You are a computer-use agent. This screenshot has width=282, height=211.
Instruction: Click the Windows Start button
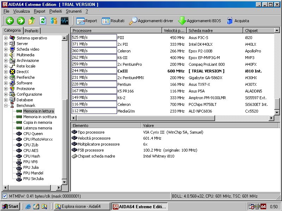[10, 206]
